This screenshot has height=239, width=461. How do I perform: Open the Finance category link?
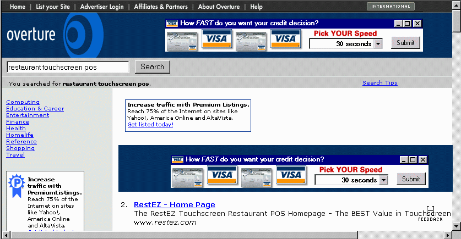pos(18,122)
